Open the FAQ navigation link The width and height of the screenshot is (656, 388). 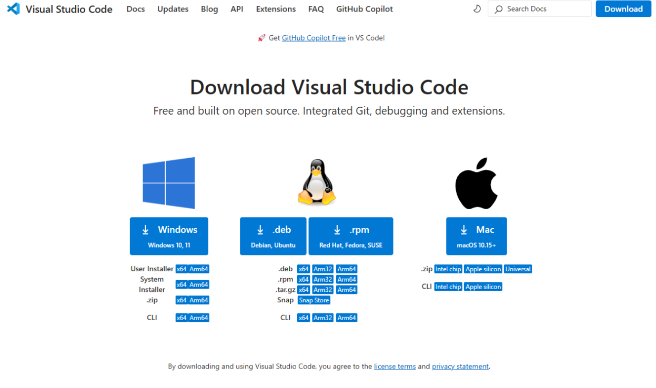coord(316,9)
